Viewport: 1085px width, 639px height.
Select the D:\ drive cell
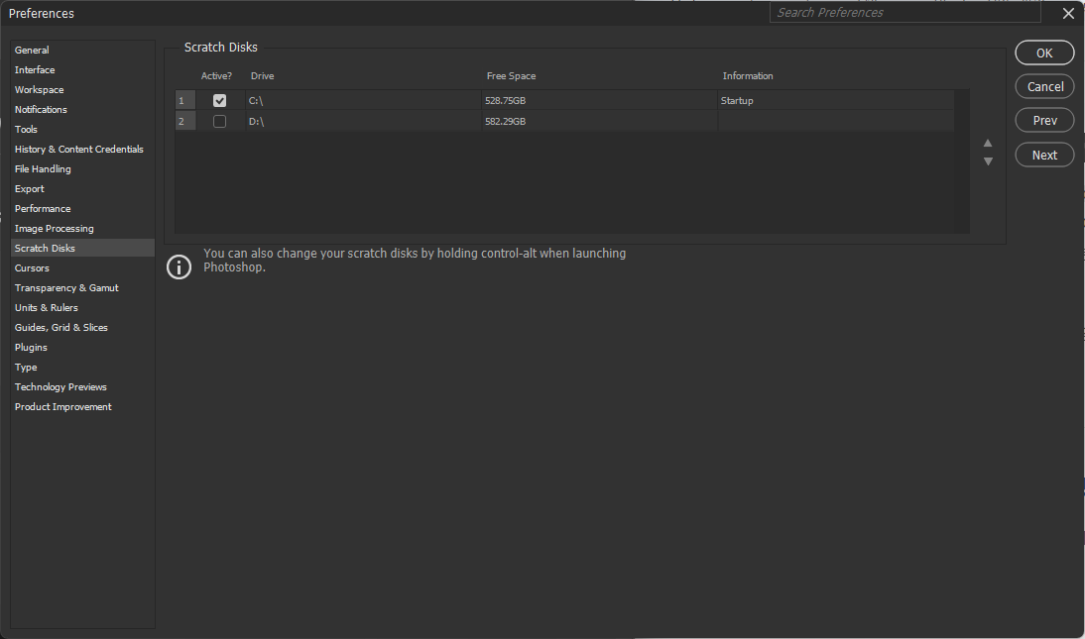coord(363,122)
